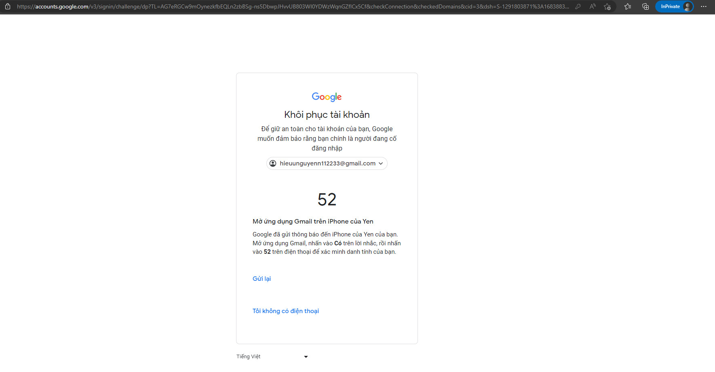The image size is (715, 372).
Task: Choose Tôi không có điện thoại
Action: [285, 311]
